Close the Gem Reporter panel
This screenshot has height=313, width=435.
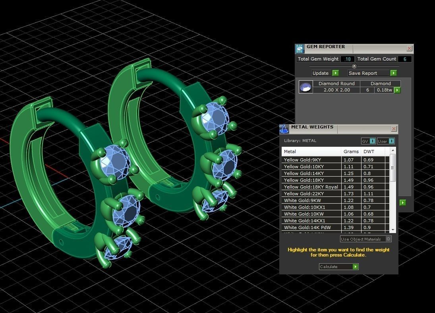click(409, 49)
